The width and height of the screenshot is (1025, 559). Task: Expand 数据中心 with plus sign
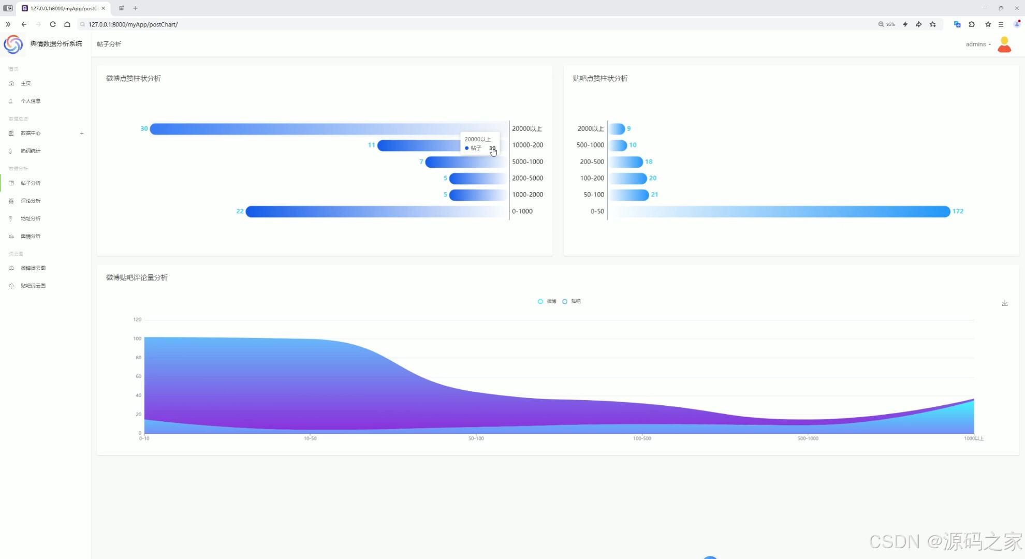pos(82,134)
